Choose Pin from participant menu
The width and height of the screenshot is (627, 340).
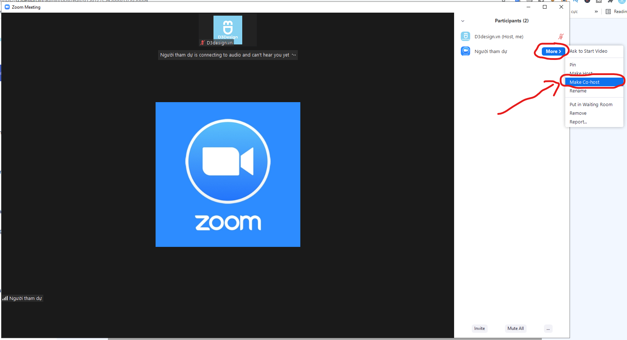point(594,65)
